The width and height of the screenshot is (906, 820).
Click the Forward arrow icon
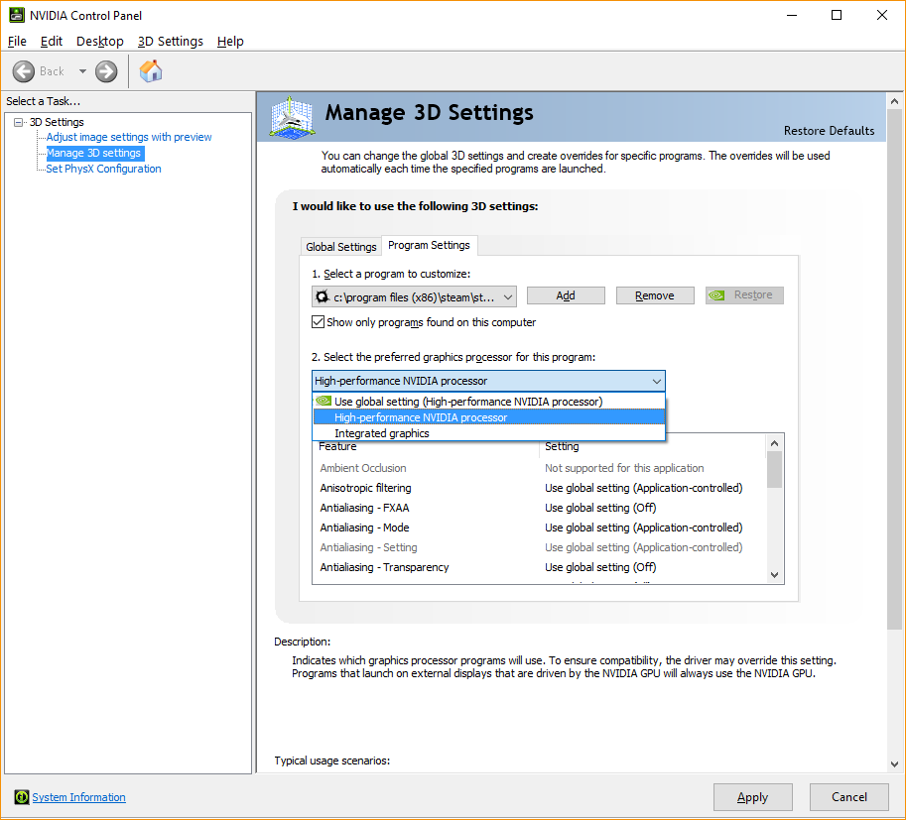[106, 71]
